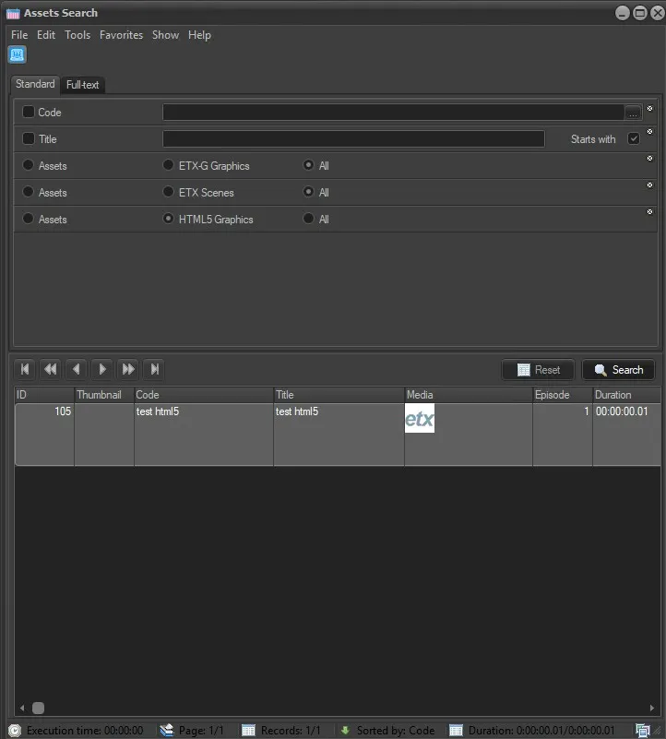This screenshot has height=739, width=666.
Task: Open the Favorites menu
Action: [x=121, y=35]
